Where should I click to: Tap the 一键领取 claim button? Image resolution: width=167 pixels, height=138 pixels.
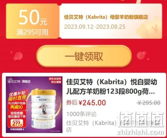(84, 56)
